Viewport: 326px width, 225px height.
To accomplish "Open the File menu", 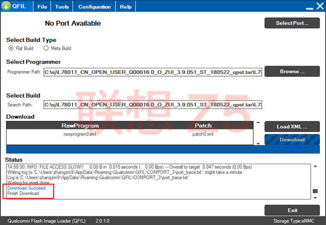I will 42,7.
